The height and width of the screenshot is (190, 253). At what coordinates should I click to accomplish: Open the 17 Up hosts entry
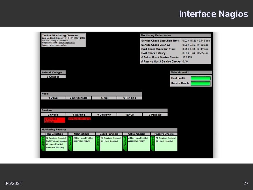[104, 98]
